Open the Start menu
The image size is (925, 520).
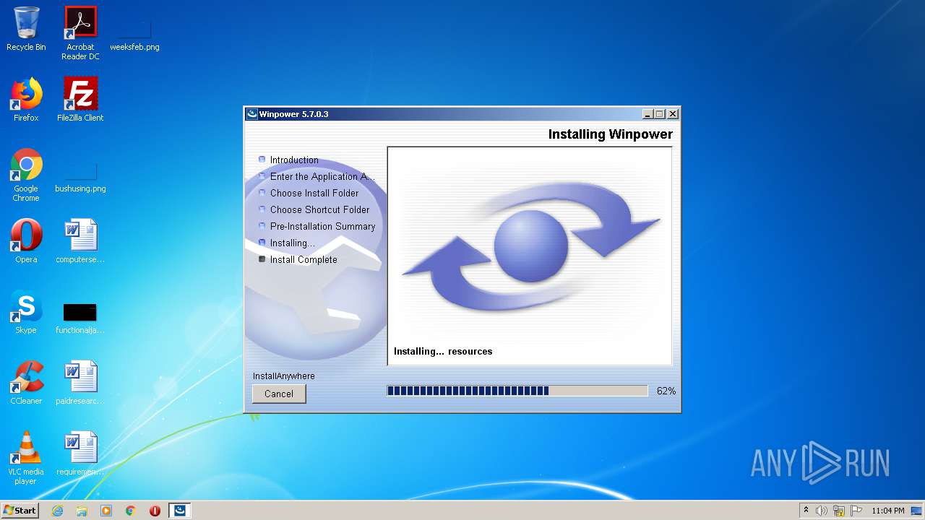[x=20, y=511]
